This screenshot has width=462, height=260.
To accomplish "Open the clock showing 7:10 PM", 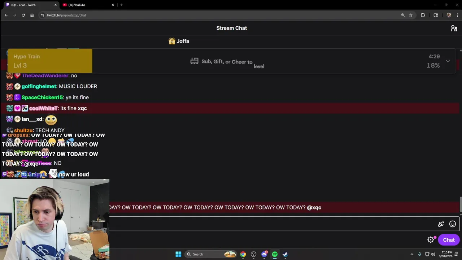I will point(445,254).
